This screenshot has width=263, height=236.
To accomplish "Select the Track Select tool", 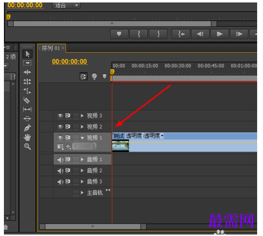I will (27, 63).
